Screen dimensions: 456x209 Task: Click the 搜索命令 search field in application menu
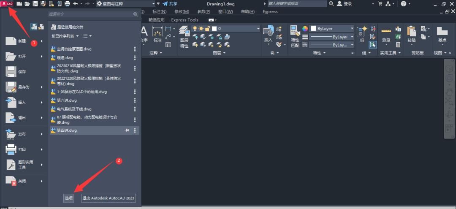coord(93,14)
